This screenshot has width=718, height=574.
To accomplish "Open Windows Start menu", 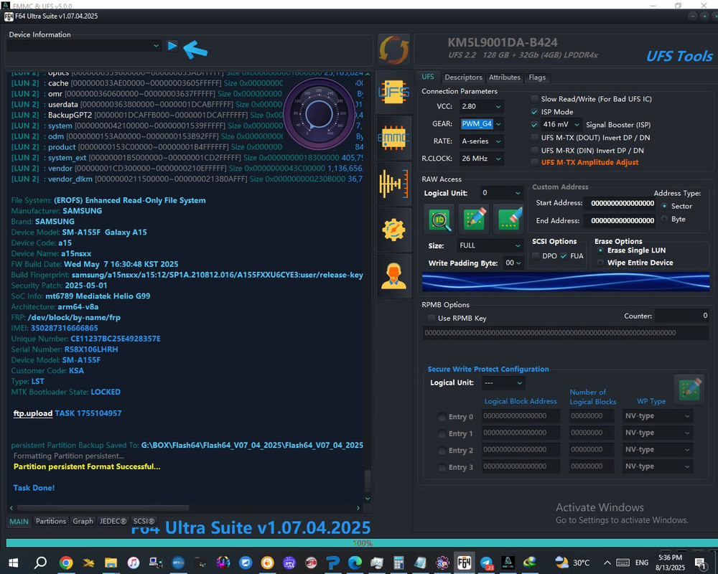I will (x=13, y=562).
